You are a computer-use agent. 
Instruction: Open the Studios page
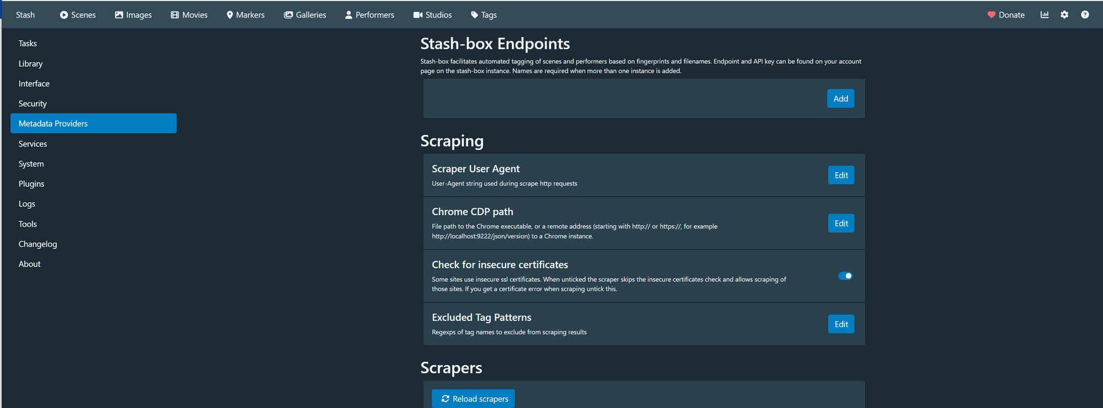[x=433, y=15]
